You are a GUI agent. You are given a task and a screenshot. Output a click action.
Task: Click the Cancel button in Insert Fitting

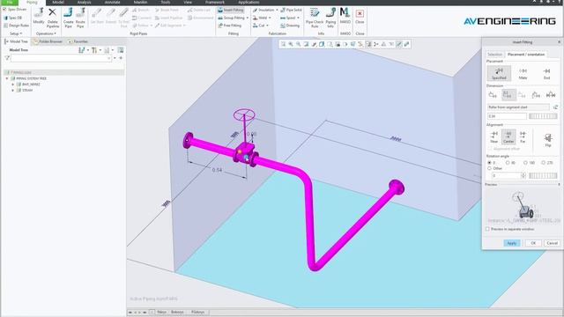point(553,243)
